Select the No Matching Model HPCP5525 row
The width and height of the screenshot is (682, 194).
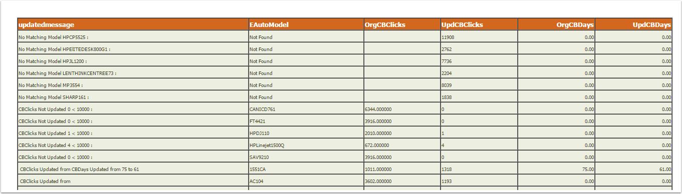pyautogui.click(x=345, y=37)
